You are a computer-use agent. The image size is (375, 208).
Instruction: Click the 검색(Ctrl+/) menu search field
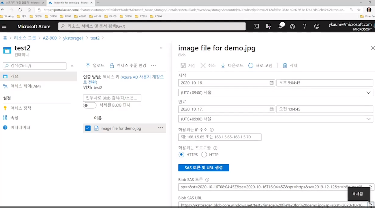(x=35, y=66)
